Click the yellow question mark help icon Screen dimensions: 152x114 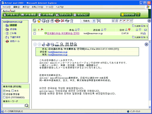click(138, 14)
